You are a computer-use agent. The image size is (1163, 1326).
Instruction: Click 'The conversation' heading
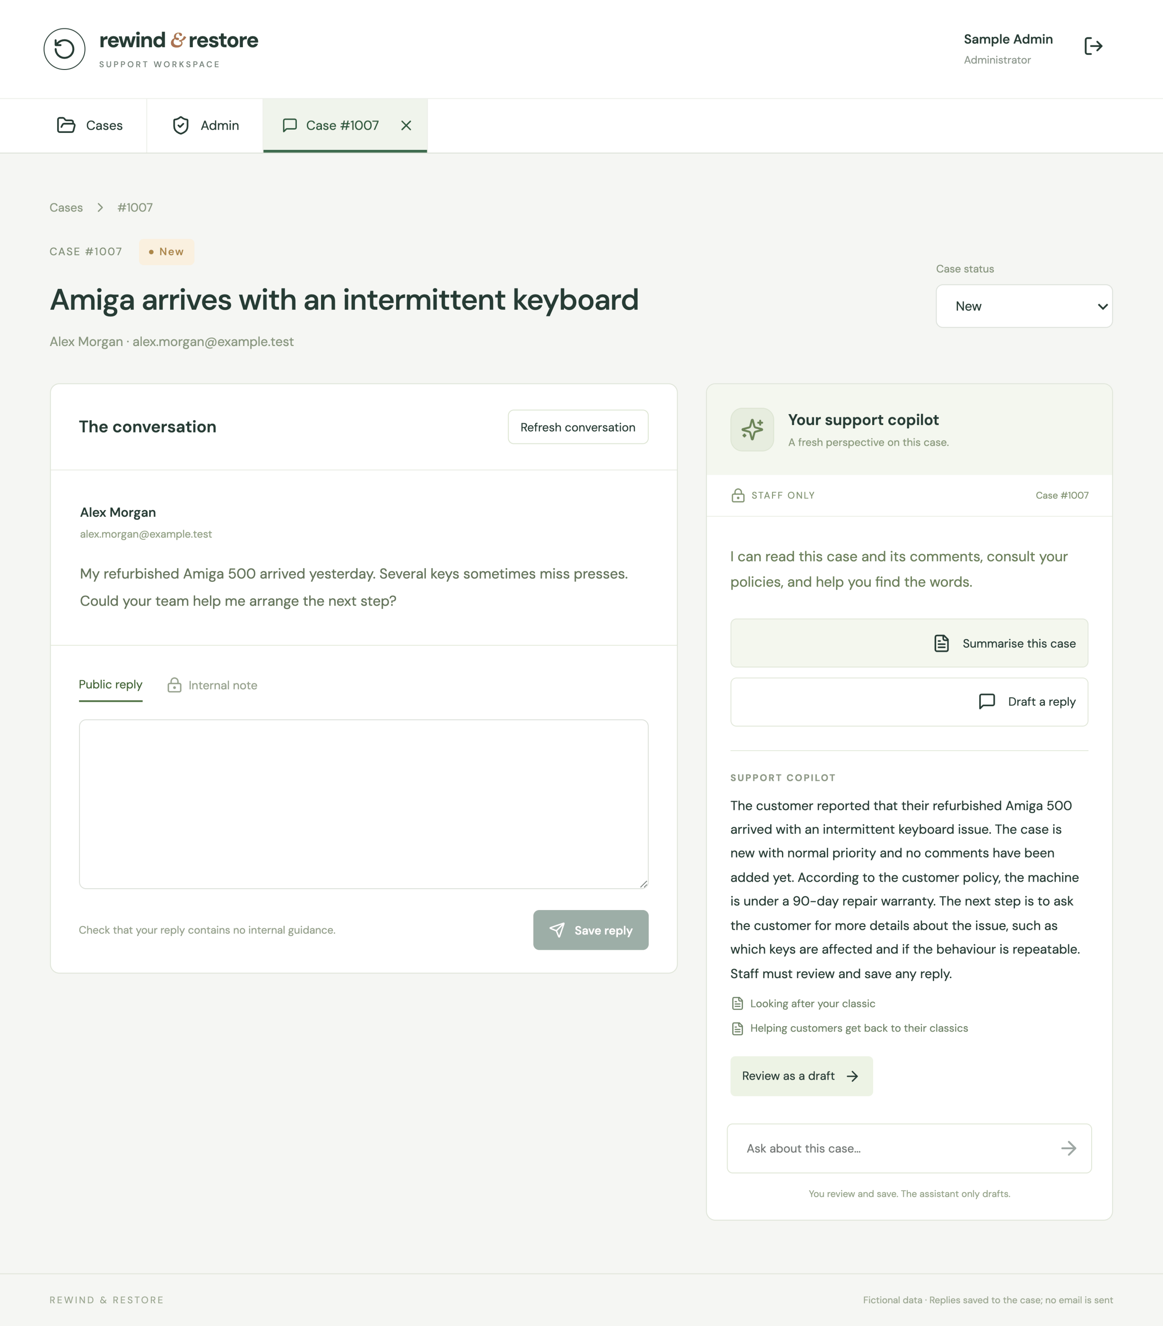click(148, 427)
